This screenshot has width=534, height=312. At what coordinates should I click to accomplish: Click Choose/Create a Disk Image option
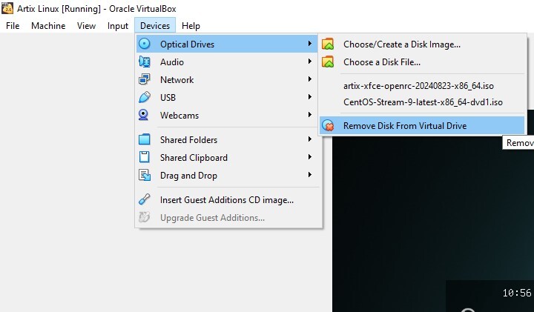[x=402, y=44]
